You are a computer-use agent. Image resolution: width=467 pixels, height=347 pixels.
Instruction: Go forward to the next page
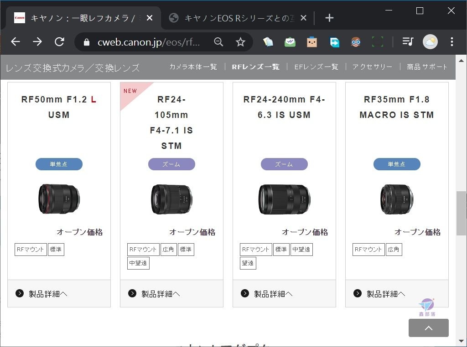coord(37,41)
